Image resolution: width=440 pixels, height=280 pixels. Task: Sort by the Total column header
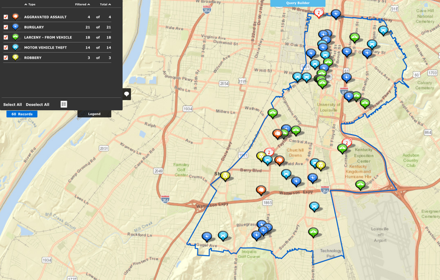tap(105, 4)
